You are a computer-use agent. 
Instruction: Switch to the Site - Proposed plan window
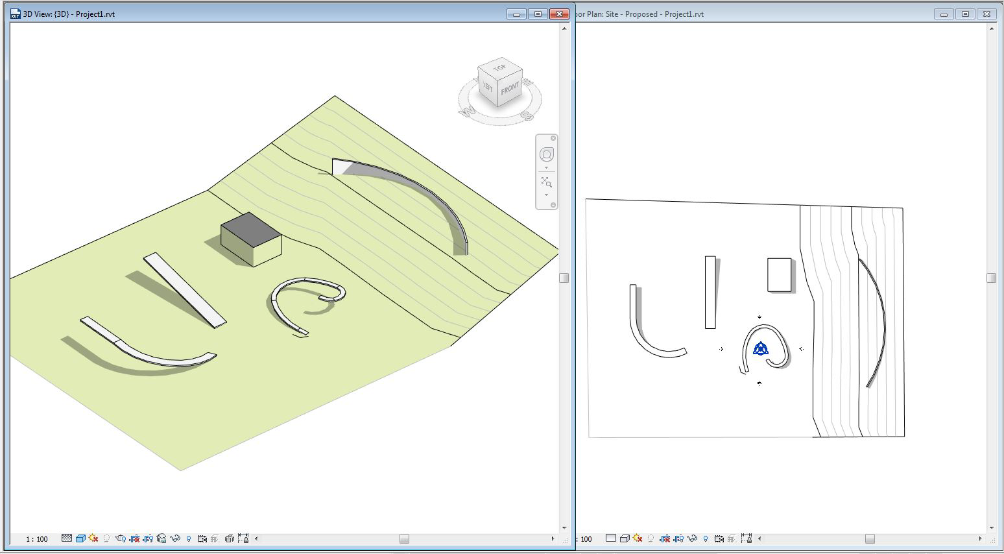tap(713, 13)
